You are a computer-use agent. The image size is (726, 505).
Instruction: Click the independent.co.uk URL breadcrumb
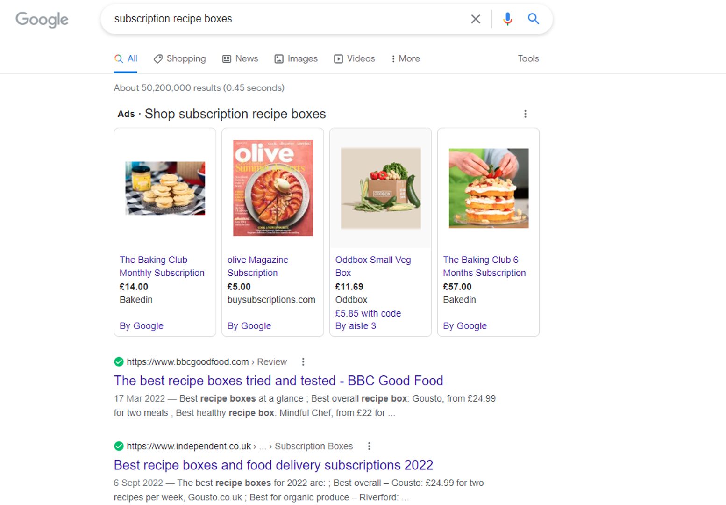[240, 447]
